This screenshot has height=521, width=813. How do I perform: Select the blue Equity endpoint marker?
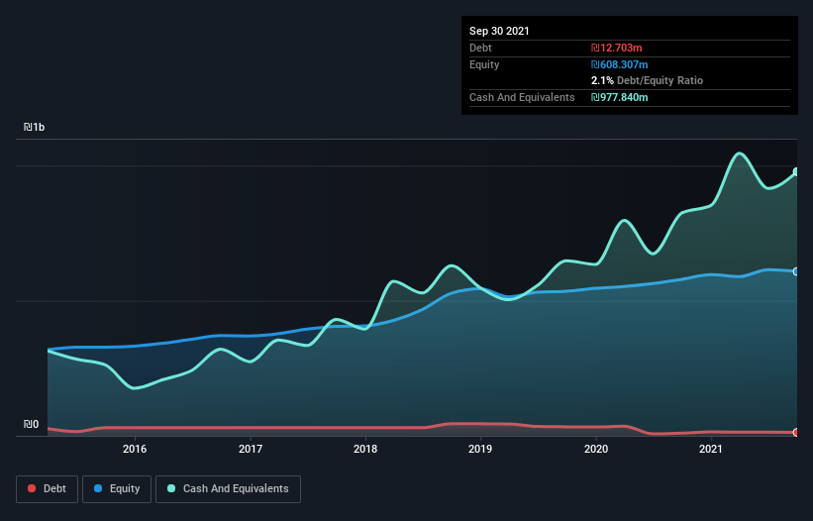796,271
